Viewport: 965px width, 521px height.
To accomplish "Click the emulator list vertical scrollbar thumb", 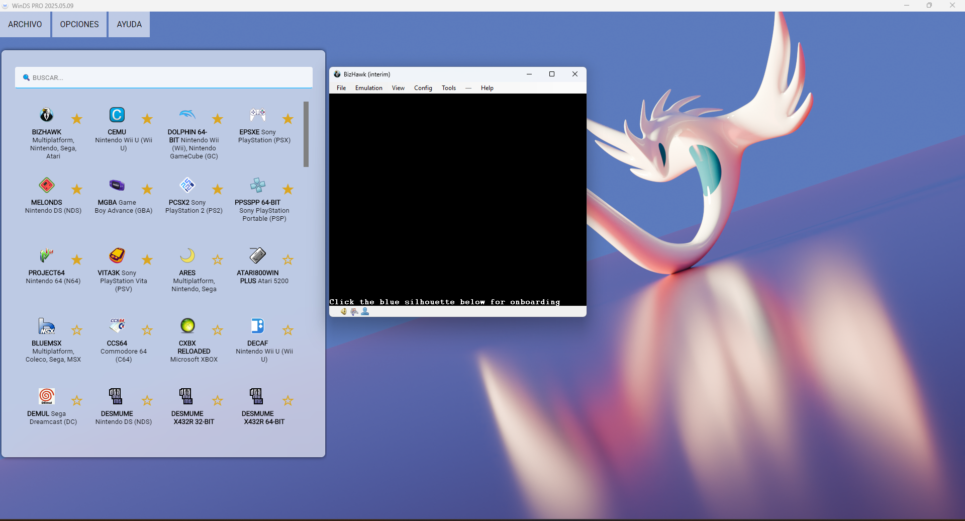I will coord(306,134).
